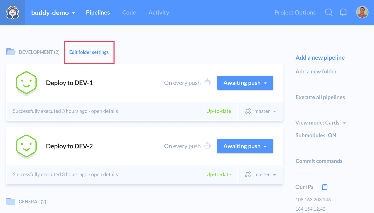Click On every push text for DEV-1
This screenshot has width=374, height=213.
tap(182, 83)
